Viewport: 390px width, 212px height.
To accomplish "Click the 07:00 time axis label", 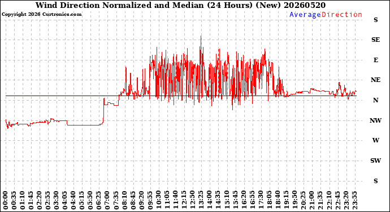I will [108, 200].
